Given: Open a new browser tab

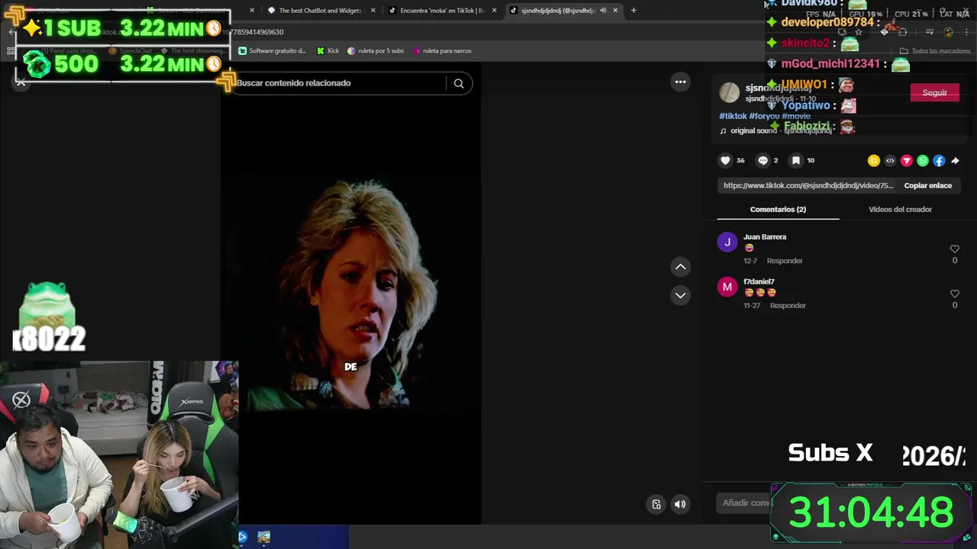Looking at the screenshot, I should (x=633, y=11).
